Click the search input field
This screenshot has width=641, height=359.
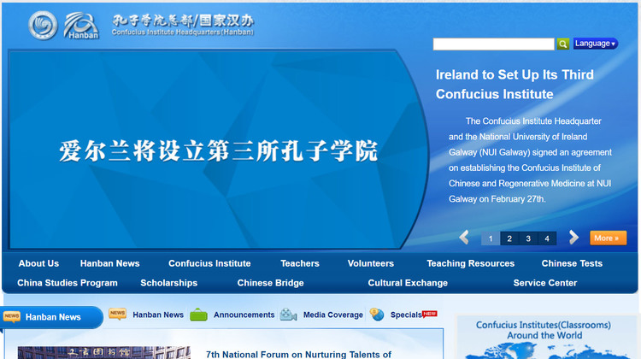[x=493, y=44]
